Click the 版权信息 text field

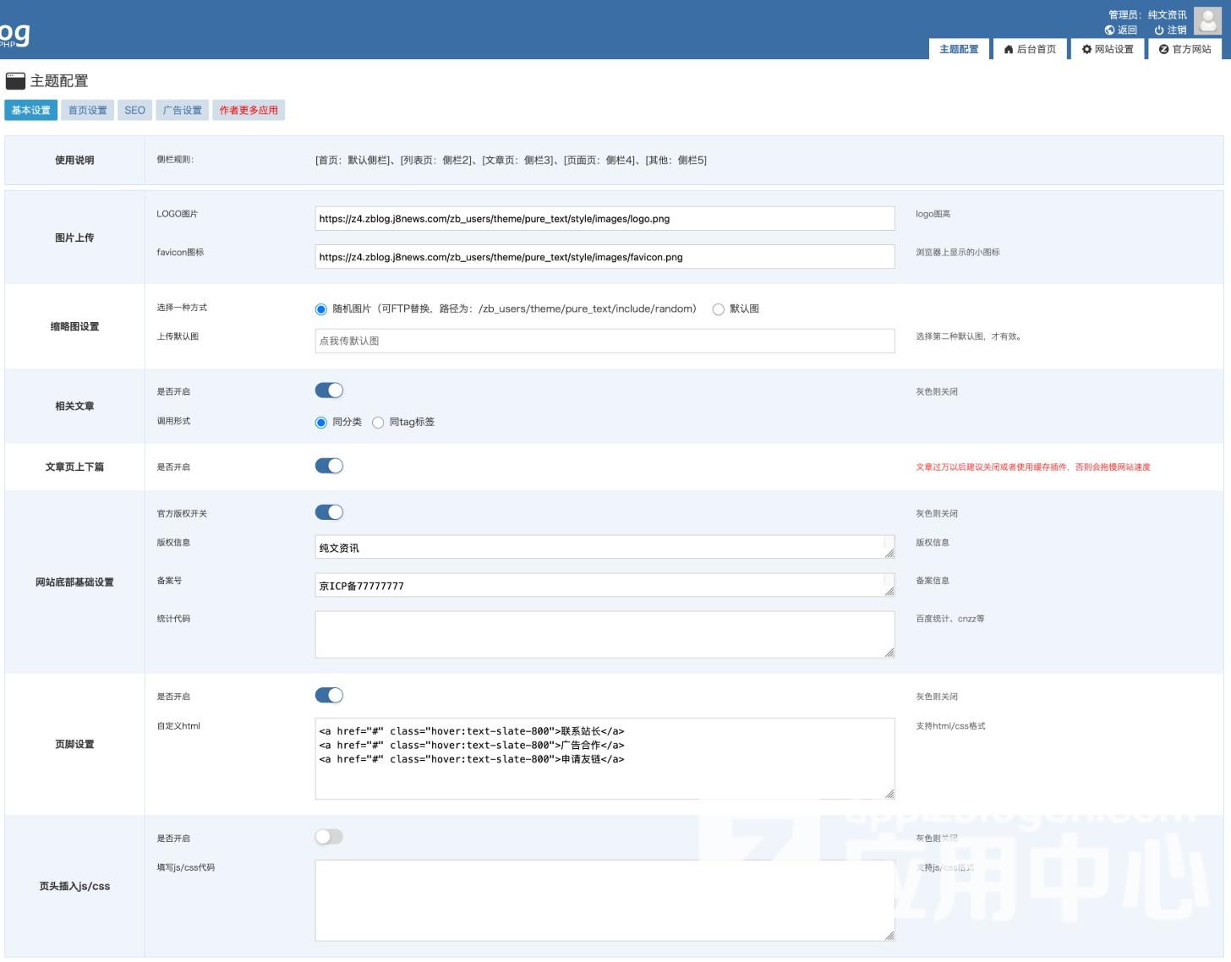(x=605, y=547)
